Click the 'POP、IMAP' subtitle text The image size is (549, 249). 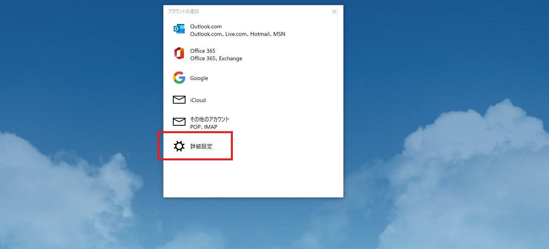click(x=204, y=127)
